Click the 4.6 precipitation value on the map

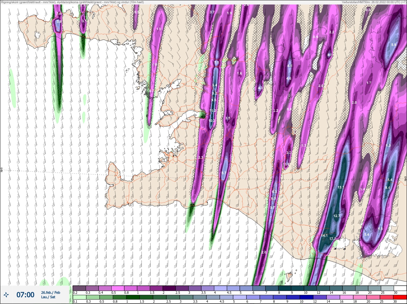[289, 78]
